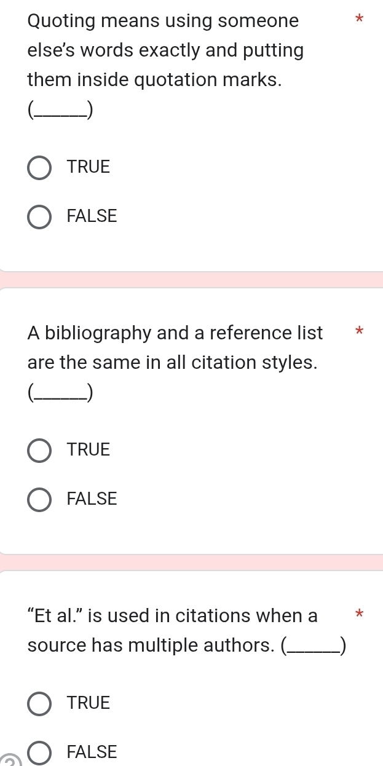The width and height of the screenshot is (383, 766).
Task: Mark TRUE on the bibliography question
Action: [39, 450]
